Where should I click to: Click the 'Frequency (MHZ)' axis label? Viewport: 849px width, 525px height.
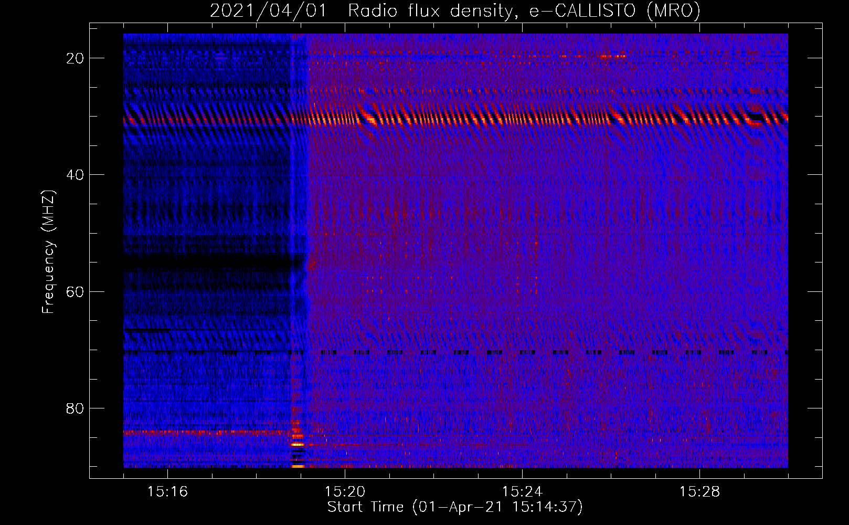48,252
